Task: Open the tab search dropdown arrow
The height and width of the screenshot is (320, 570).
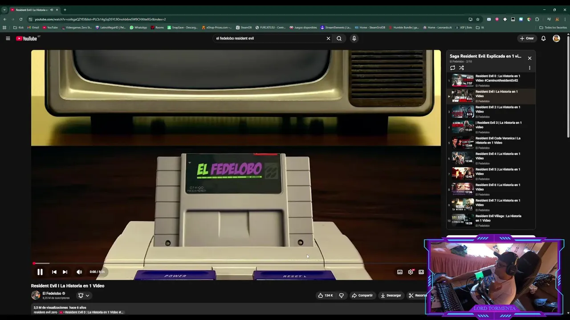Action: (x=4, y=10)
